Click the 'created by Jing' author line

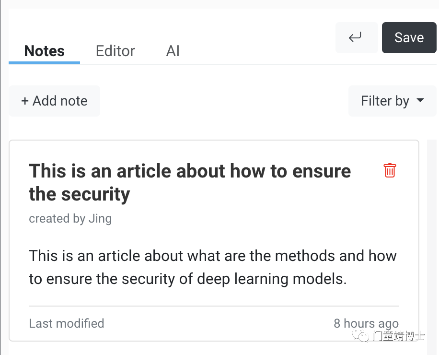(70, 219)
